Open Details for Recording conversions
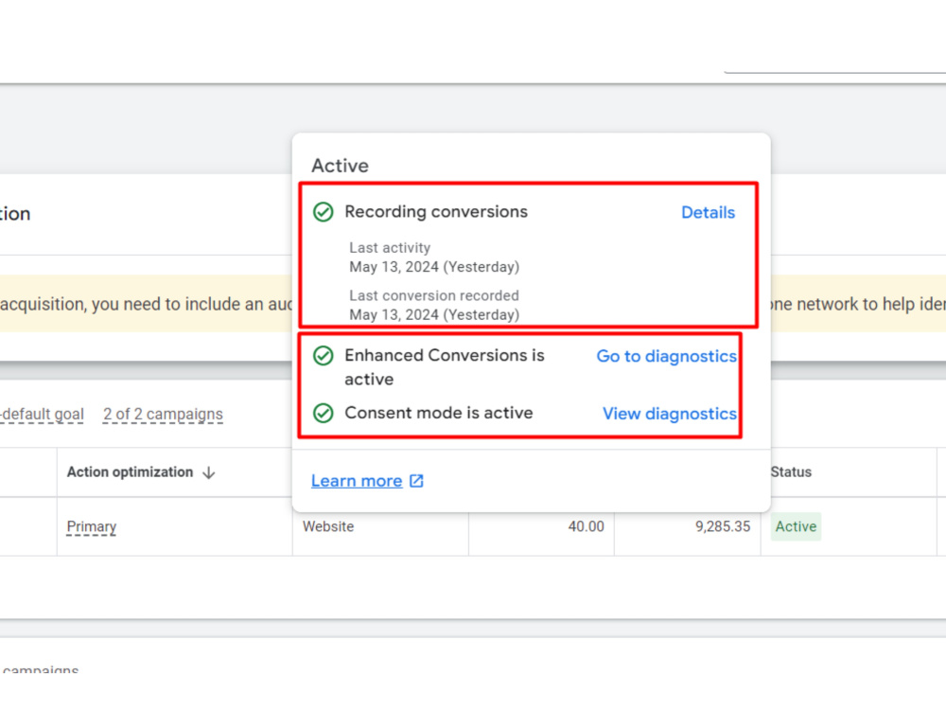This screenshot has height=710, width=946. pyautogui.click(x=708, y=212)
